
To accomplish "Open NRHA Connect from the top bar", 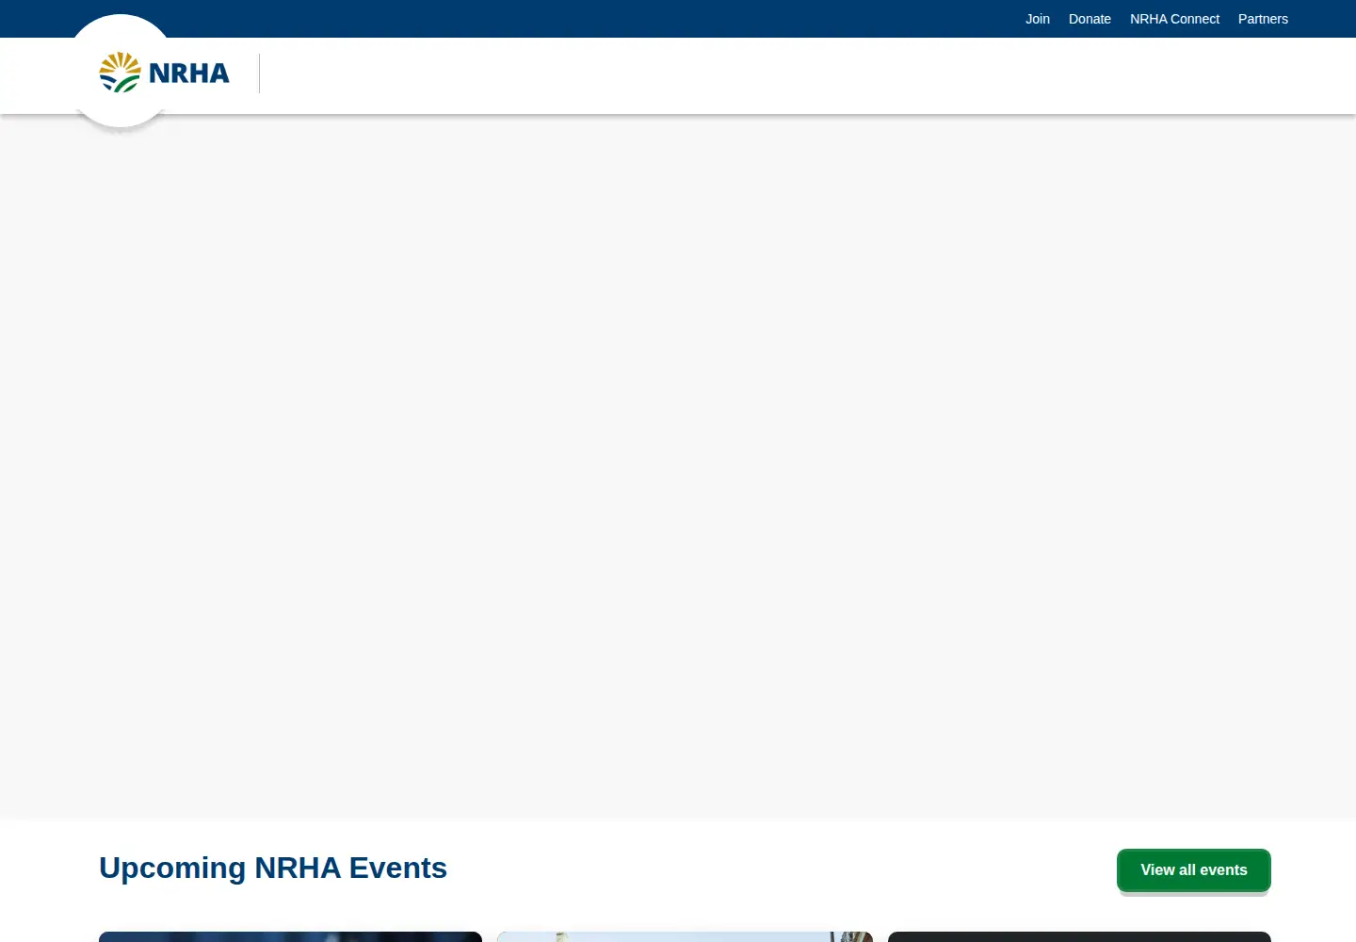I will click(x=1174, y=19).
